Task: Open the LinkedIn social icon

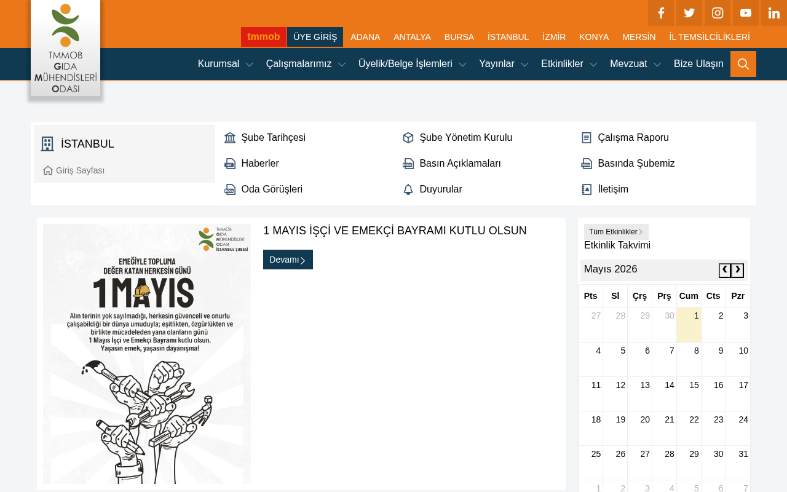Action: pos(774,13)
